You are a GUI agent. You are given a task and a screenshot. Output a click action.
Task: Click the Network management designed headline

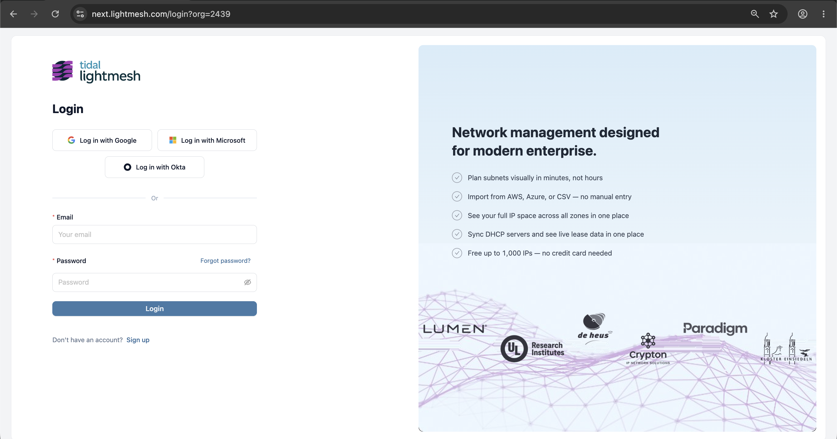point(556,142)
